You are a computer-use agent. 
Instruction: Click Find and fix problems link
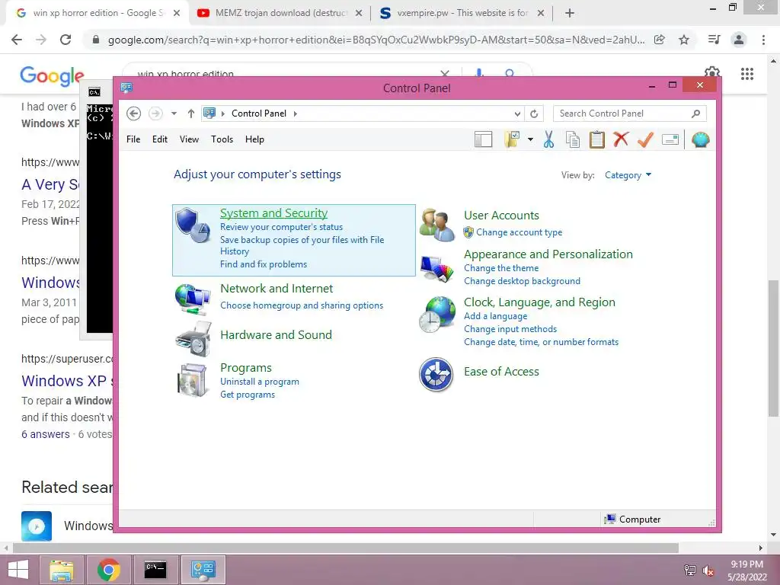coord(264,264)
